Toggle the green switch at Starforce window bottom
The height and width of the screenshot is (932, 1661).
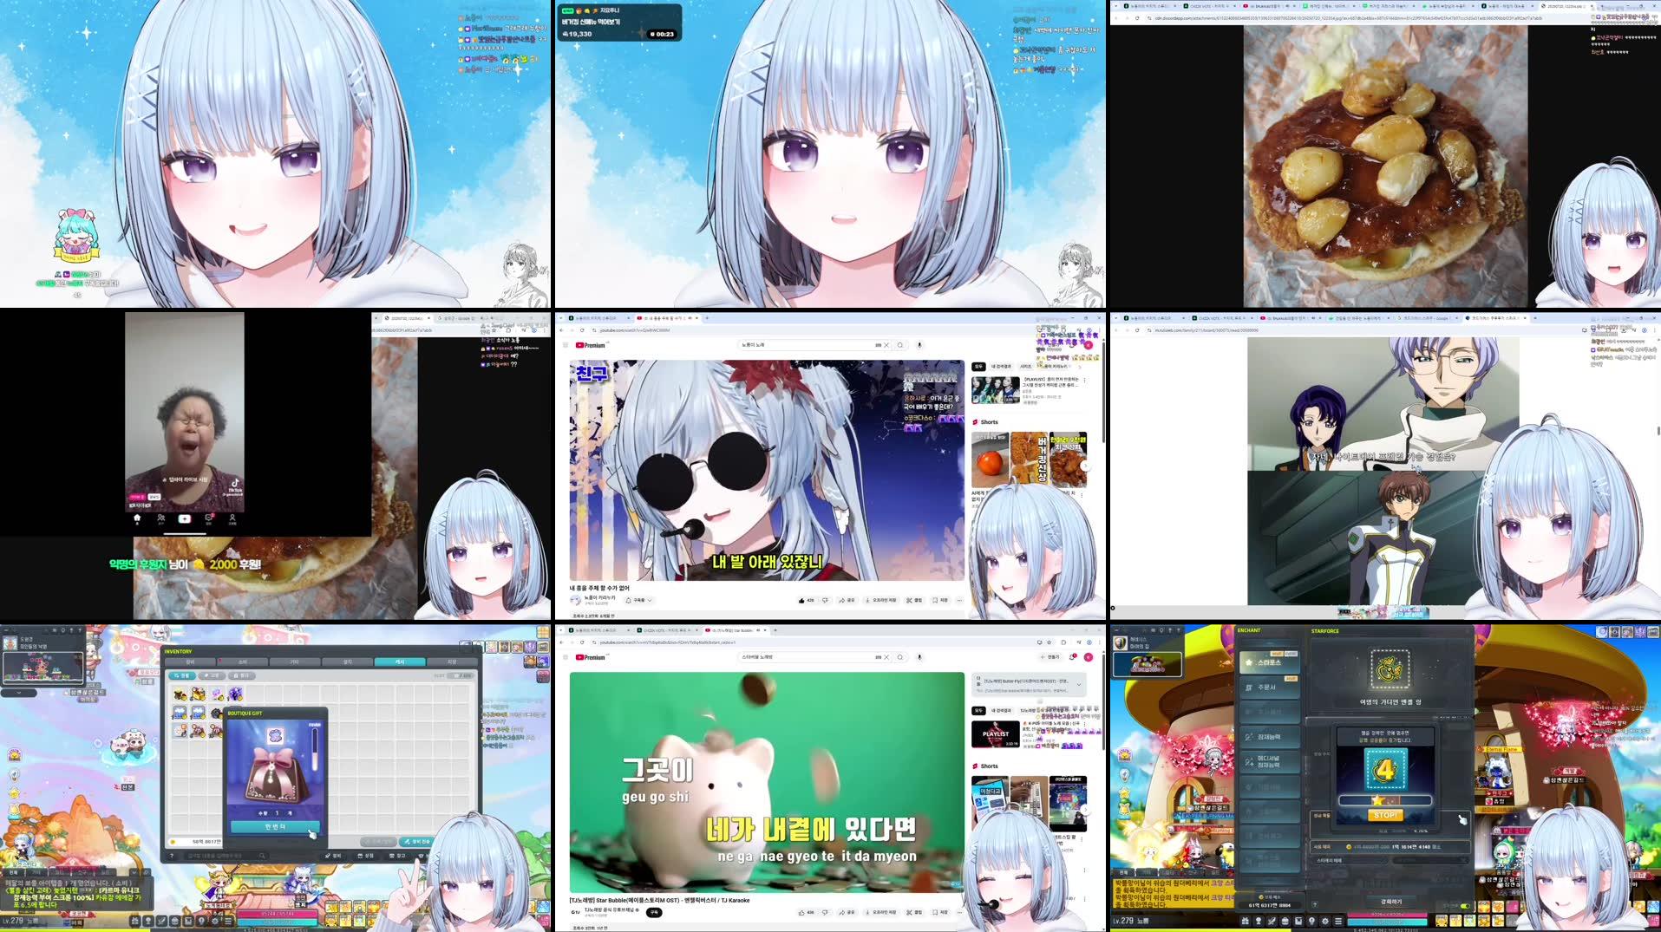tap(1465, 906)
